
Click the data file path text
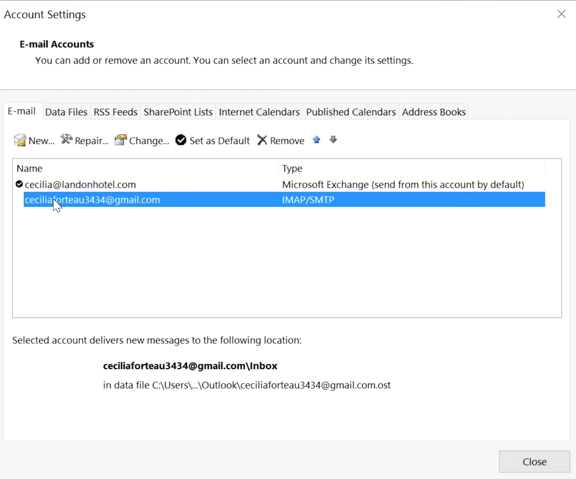247,385
